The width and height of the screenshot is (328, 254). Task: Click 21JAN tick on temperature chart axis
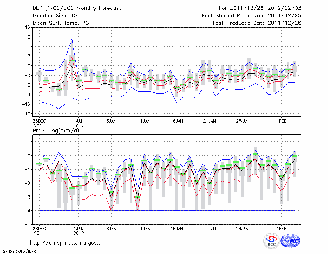[210, 121]
